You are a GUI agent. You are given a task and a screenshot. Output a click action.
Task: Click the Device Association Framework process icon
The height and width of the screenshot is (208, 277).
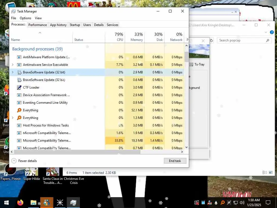(19, 95)
